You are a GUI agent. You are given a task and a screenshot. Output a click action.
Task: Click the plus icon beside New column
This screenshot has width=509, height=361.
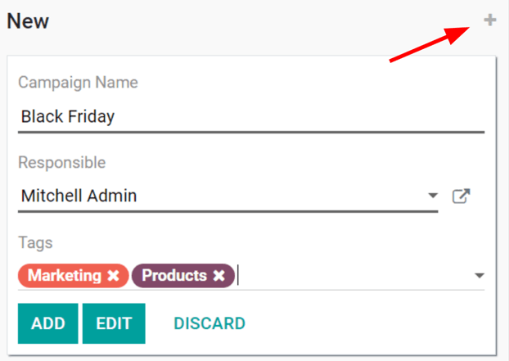(x=489, y=20)
